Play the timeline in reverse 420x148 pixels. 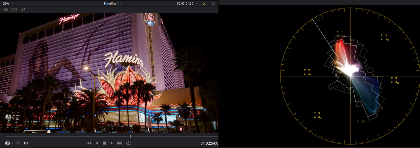coord(97,143)
